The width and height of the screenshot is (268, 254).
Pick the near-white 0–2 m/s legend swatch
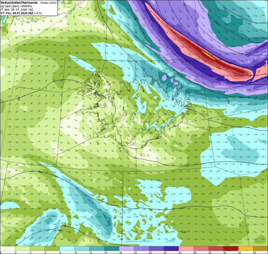click(8, 248)
